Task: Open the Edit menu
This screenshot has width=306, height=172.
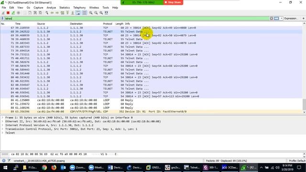Action: coord(11,8)
